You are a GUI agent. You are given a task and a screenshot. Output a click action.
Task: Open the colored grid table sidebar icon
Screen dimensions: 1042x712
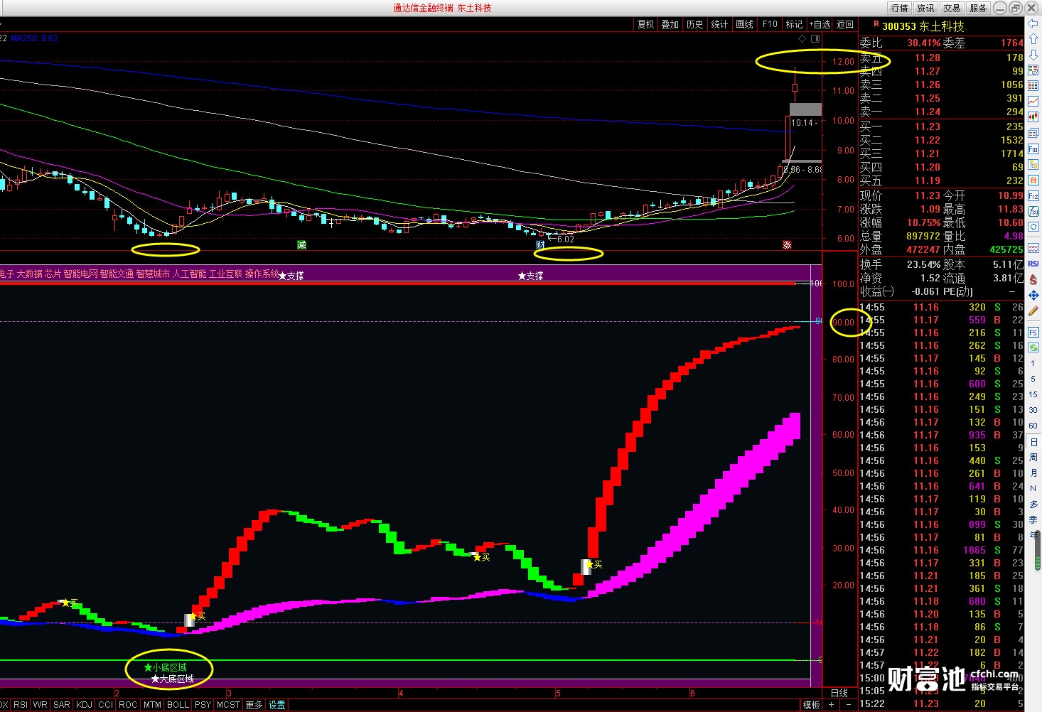click(1033, 85)
